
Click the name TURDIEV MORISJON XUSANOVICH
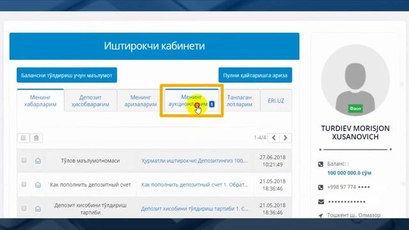[355, 132]
